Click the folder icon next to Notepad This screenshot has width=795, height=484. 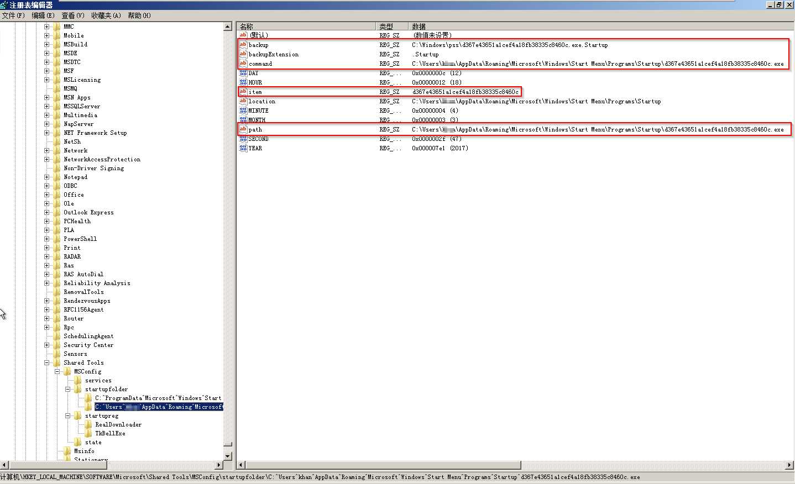click(56, 177)
